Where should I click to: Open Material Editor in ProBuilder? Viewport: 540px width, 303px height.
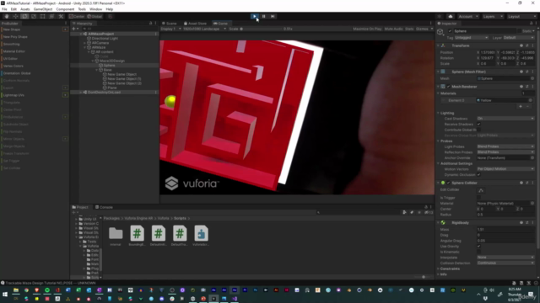click(14, 51)
